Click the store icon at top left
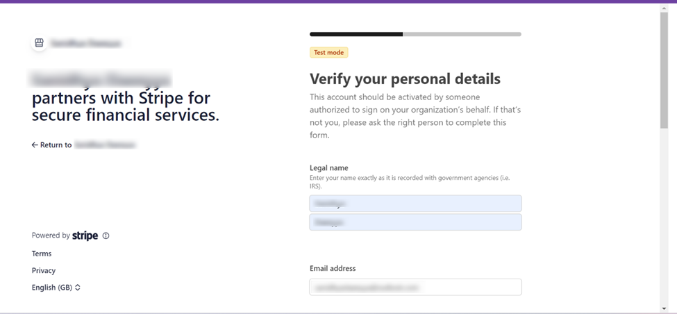Image resolution: width=677 pixels, height=314 pixels. pyautogui.click(x=39, y=43)
